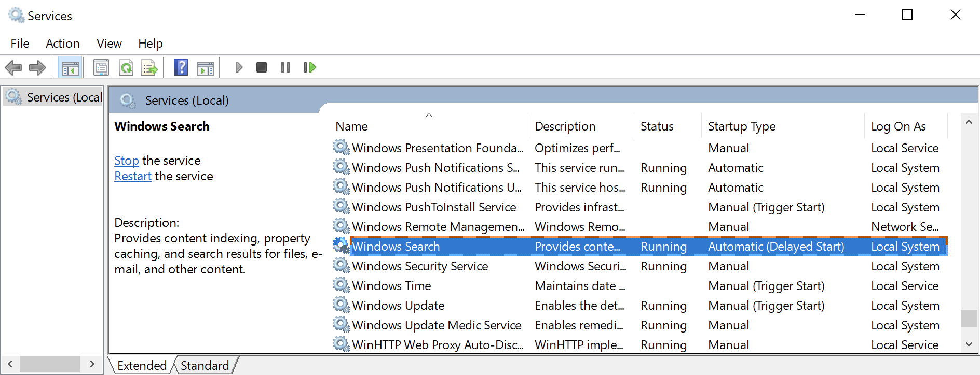Click the Refresh toolbar icon
The image size is (980, 375).
point(126,68)
